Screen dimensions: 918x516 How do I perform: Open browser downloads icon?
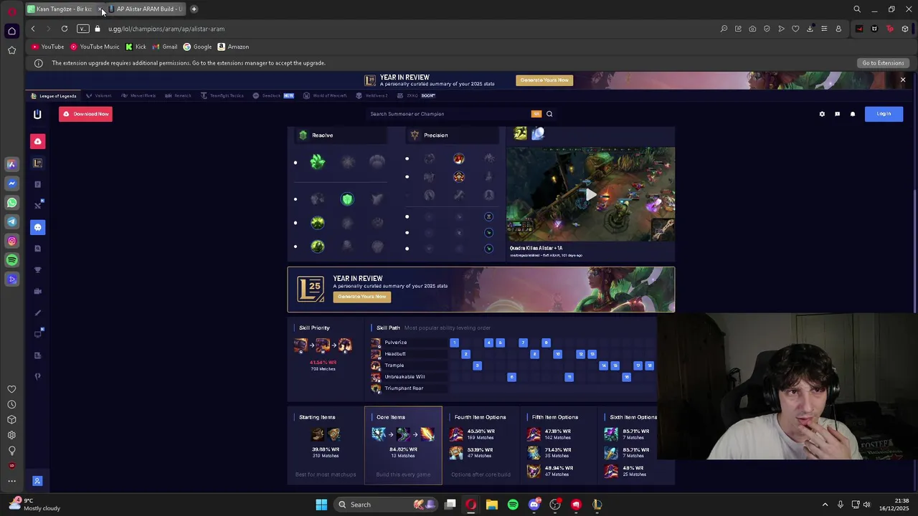click(x=810, y=29)
